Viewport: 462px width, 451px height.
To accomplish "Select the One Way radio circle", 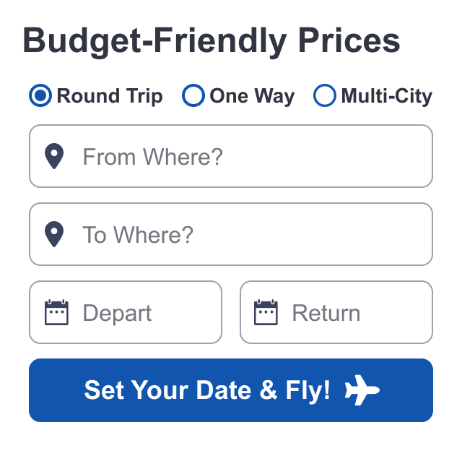I will pos(193,95).
